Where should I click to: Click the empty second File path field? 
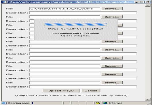pyautogui.click(x=65, y=17)
